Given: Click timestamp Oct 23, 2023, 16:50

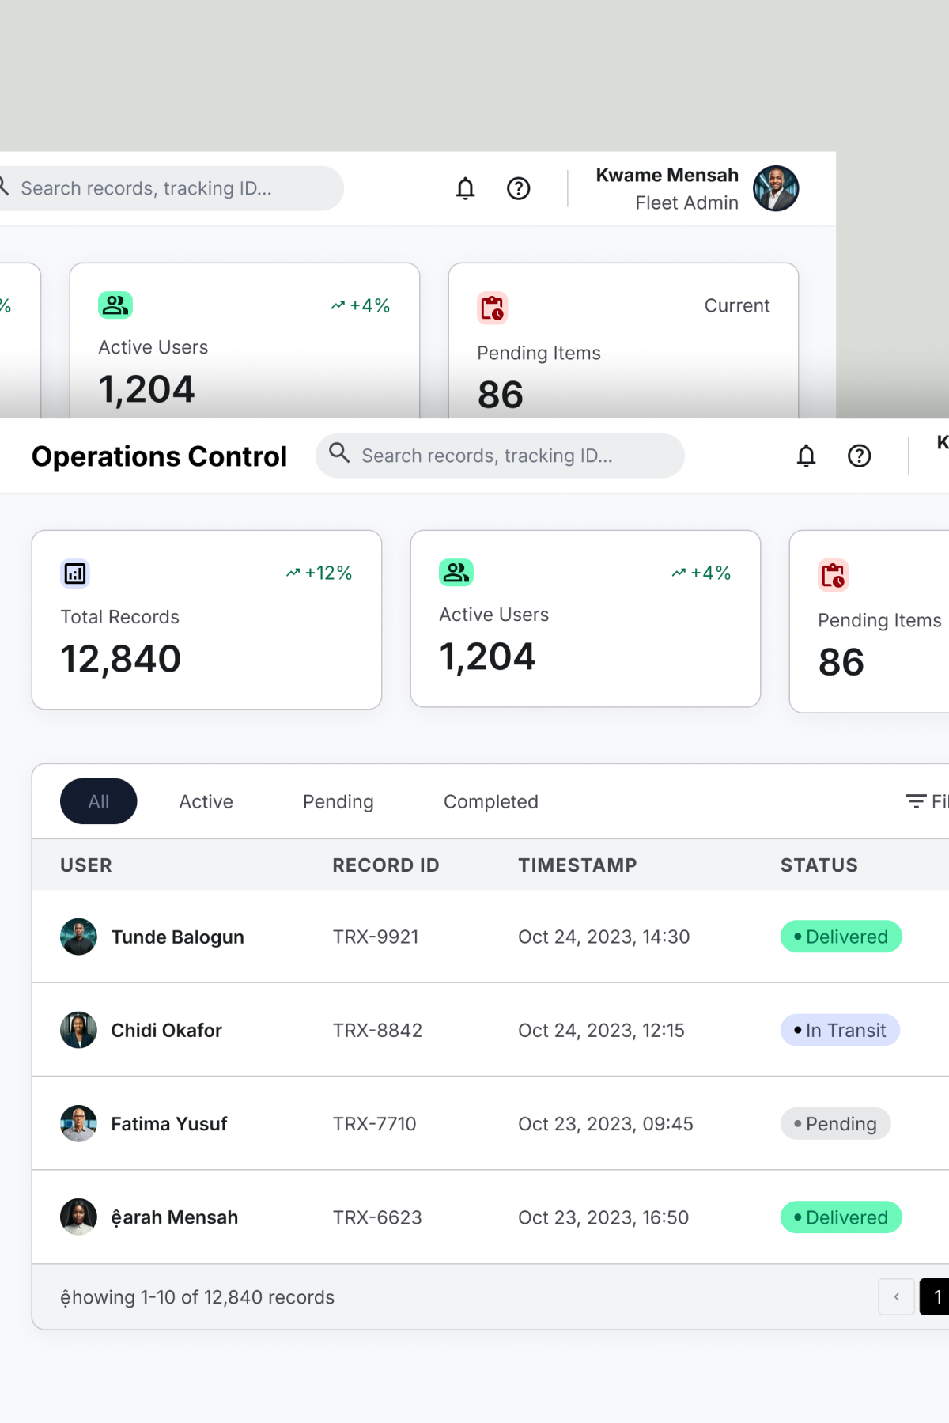Looking at the screenshot, I should tap(603, 1217).
